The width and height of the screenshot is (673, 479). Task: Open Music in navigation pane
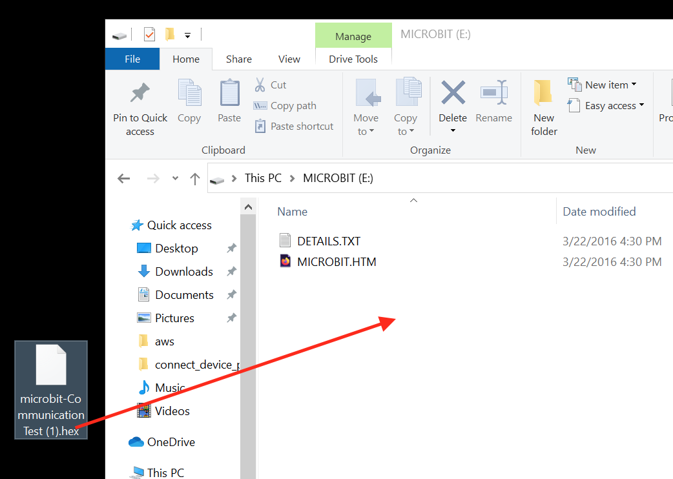[170, 388]
